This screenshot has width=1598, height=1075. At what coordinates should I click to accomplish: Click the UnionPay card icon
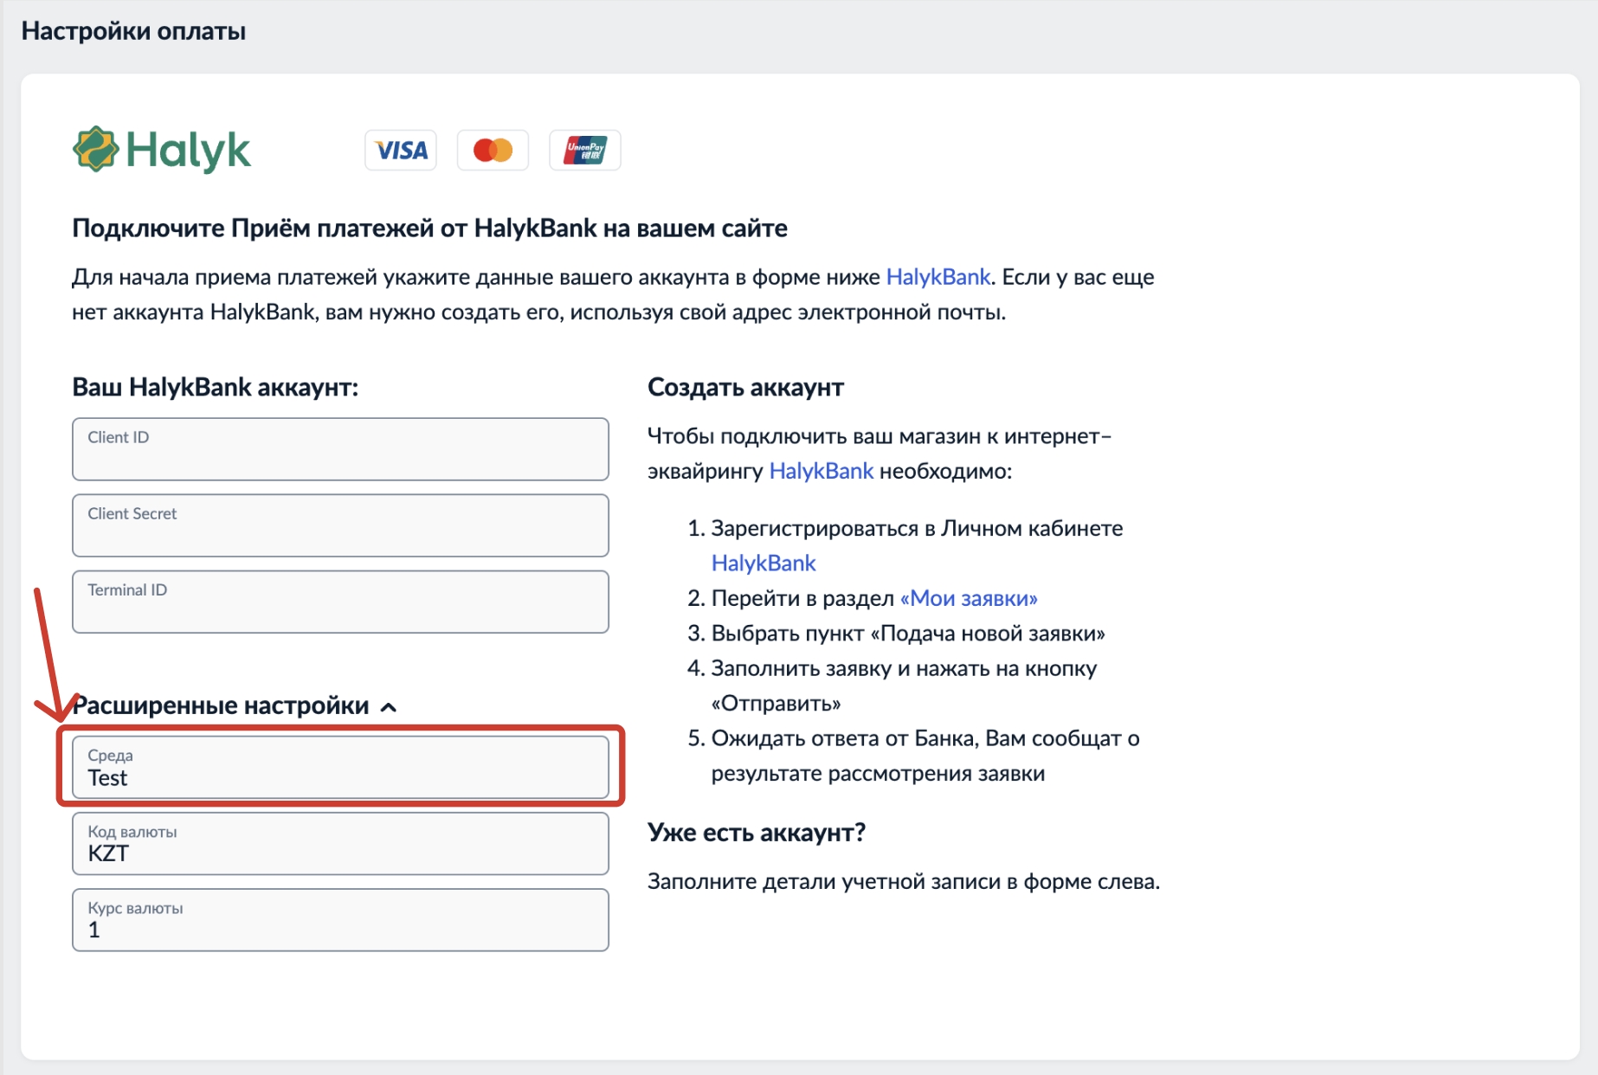pos(585,151)
